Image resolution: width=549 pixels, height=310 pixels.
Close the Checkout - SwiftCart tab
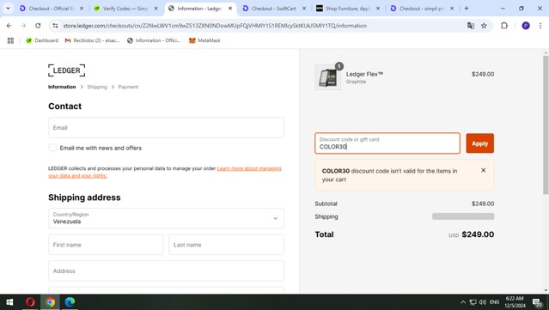pos(304,9)
